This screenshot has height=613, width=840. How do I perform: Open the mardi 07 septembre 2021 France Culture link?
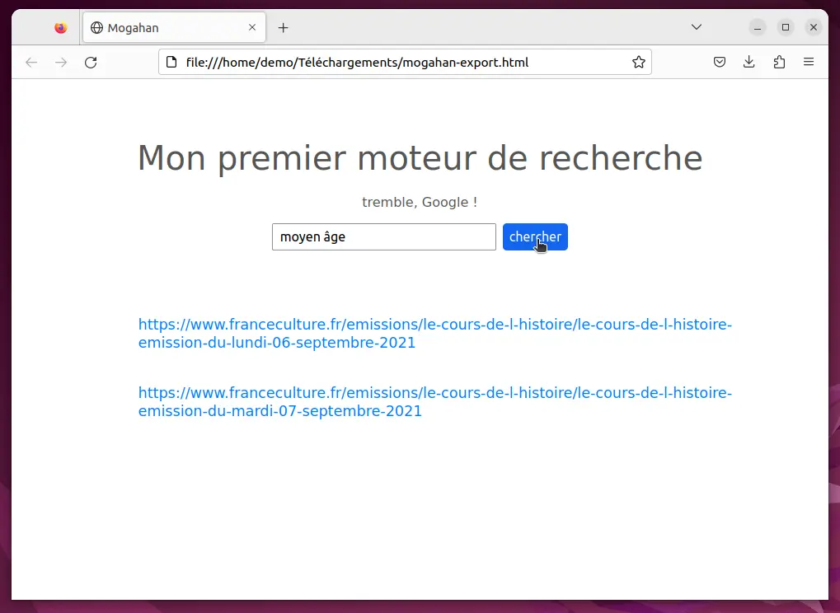(x=434, y=401)
